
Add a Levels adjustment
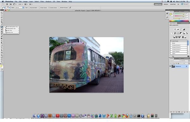coord(178,29)
